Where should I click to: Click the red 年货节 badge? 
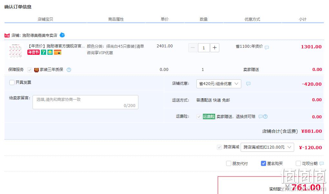(x=33, y=52)
